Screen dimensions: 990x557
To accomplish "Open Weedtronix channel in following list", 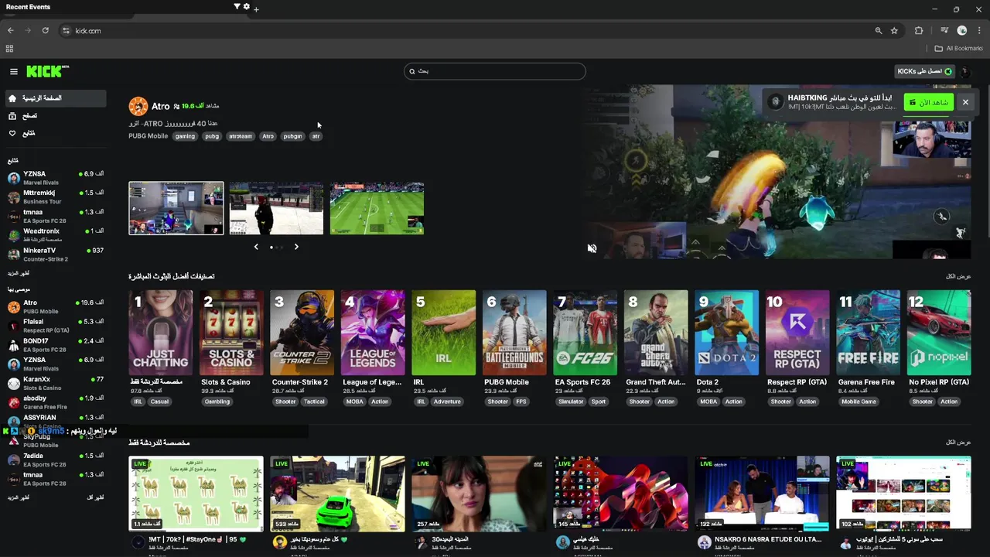I will point(54,235).
